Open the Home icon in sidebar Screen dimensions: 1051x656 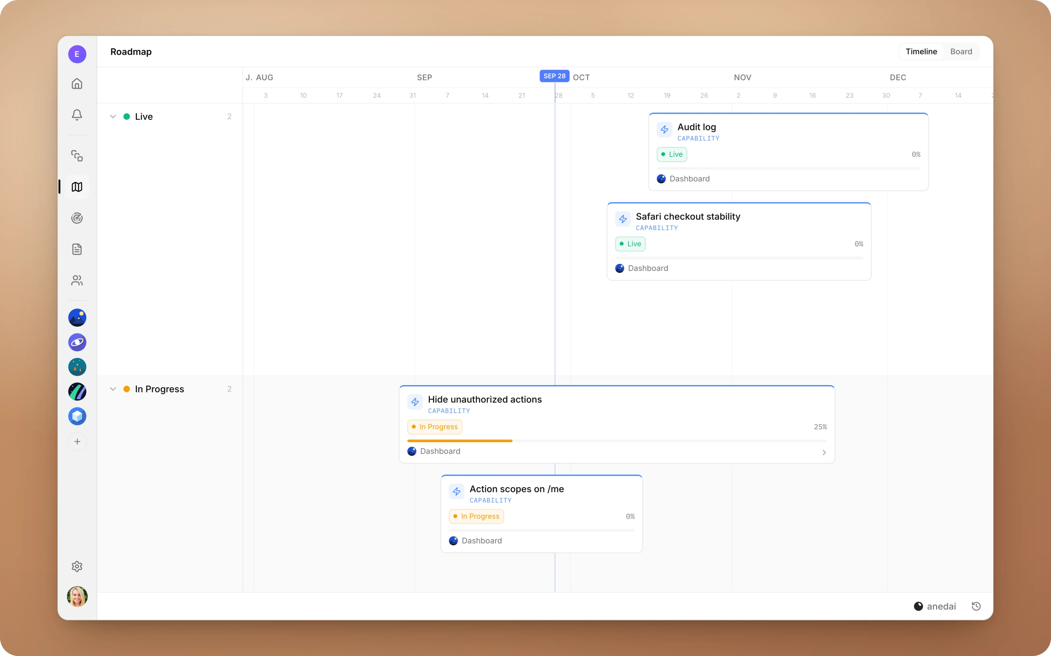click(77, 83)
